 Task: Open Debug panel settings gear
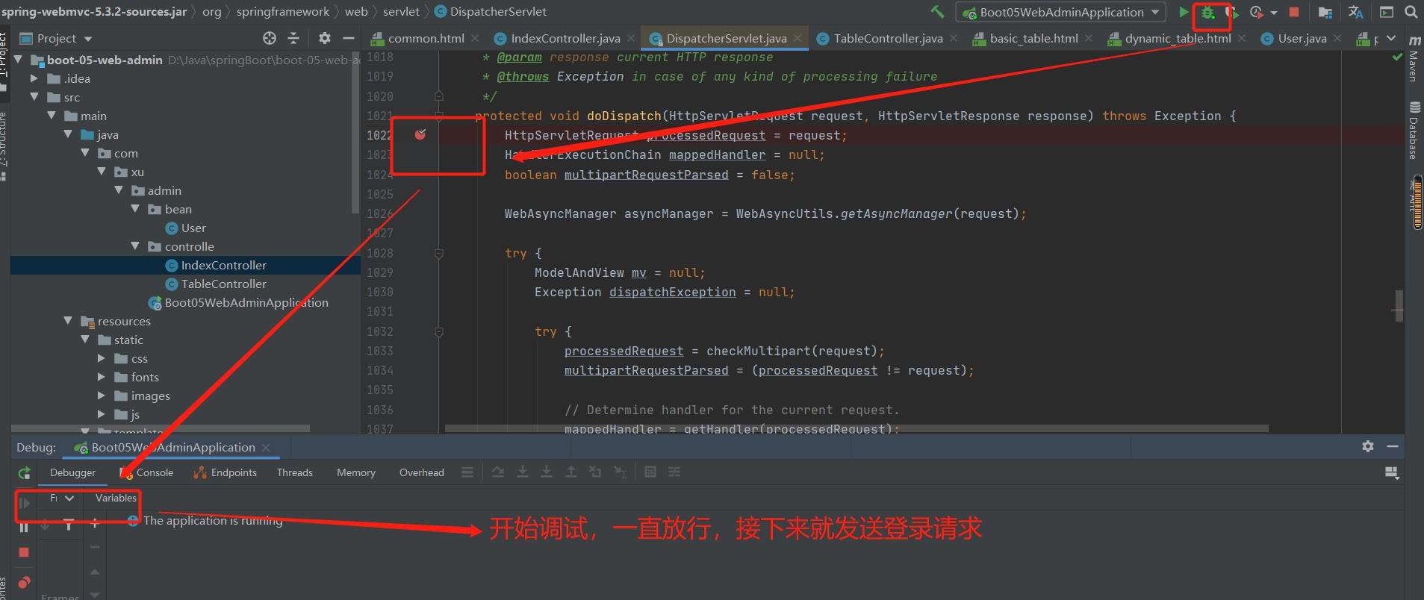click(x=1368, y=446)
